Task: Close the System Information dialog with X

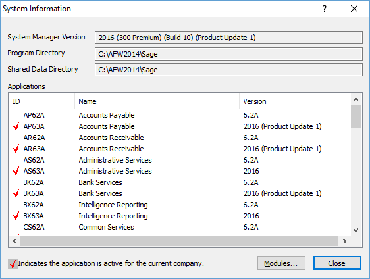Action: click(354, 9)
